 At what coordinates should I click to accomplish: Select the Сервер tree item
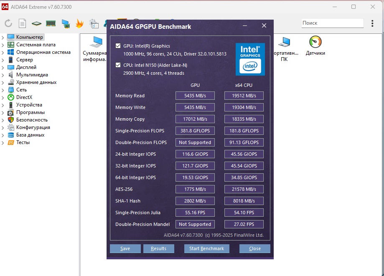(x=25, y=60)
